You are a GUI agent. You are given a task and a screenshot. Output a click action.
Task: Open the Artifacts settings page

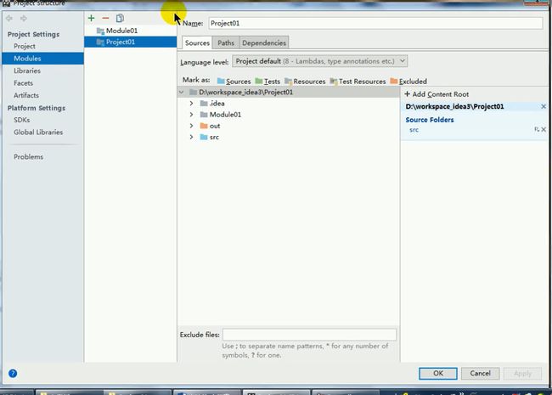pyautogui.click(x=26, y=95)
